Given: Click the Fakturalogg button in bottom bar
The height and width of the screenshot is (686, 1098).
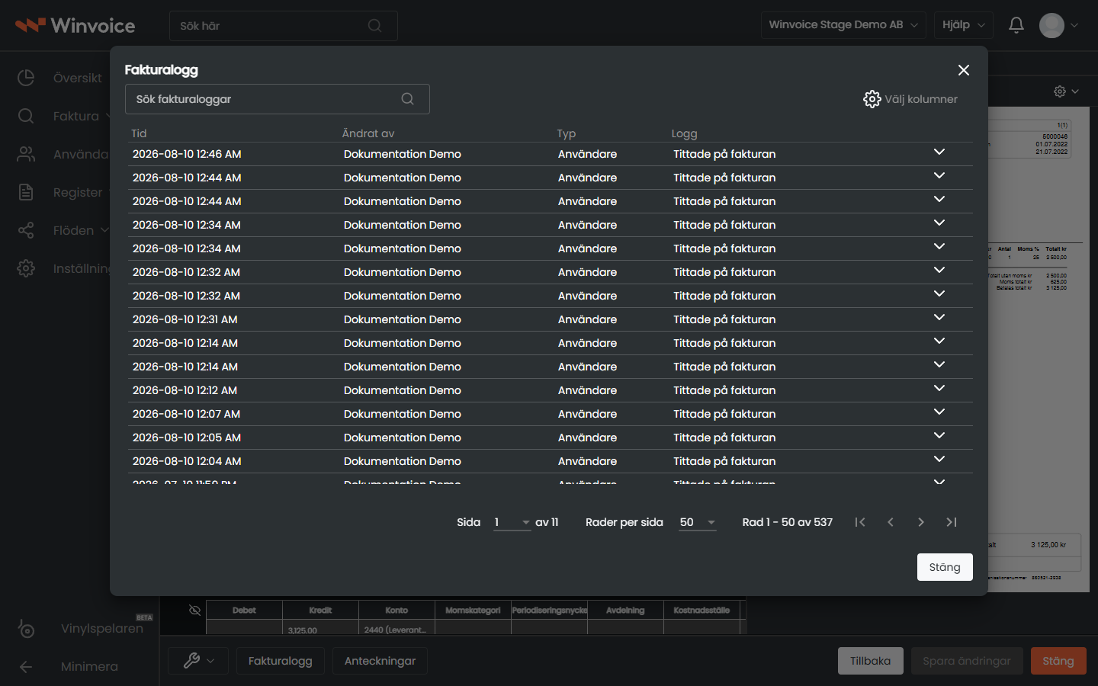Looking at the screenshot, I should (280, 661).
